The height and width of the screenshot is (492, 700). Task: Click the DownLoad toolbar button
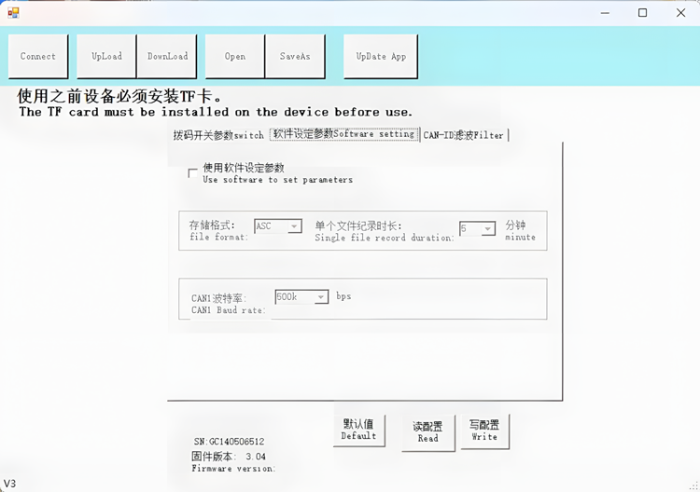[167, 57]
